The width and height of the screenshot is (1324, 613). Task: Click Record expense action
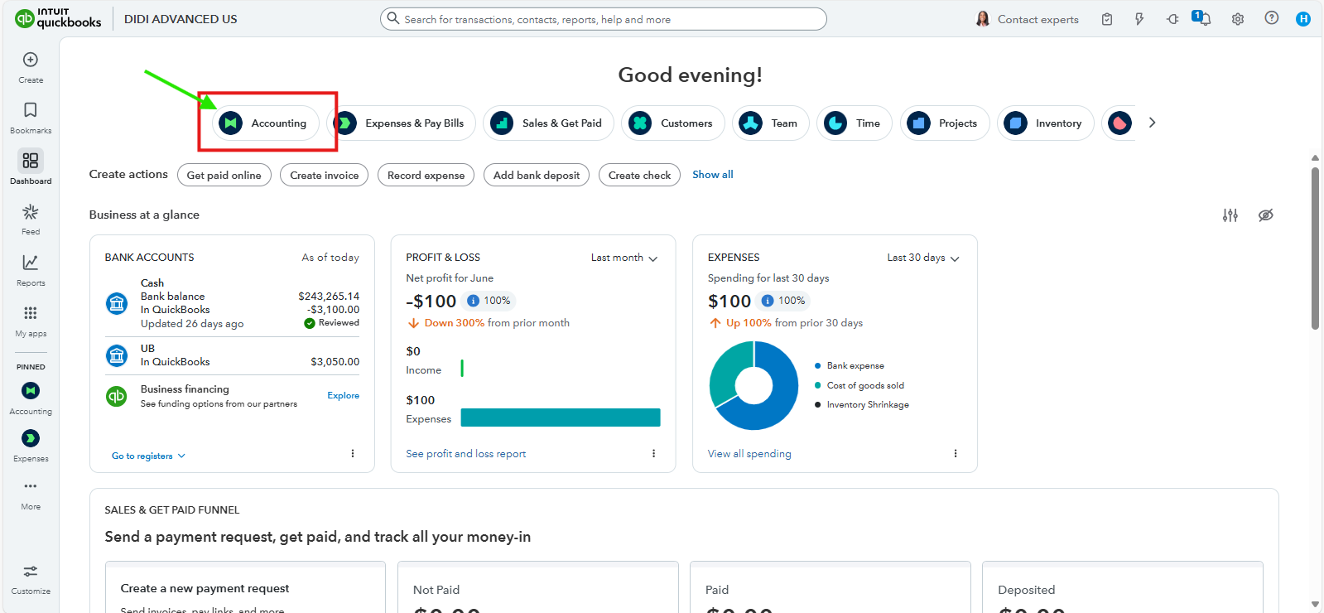click(426, 175)
